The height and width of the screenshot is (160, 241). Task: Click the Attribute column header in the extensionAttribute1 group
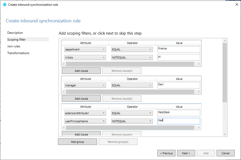point(86,107)
